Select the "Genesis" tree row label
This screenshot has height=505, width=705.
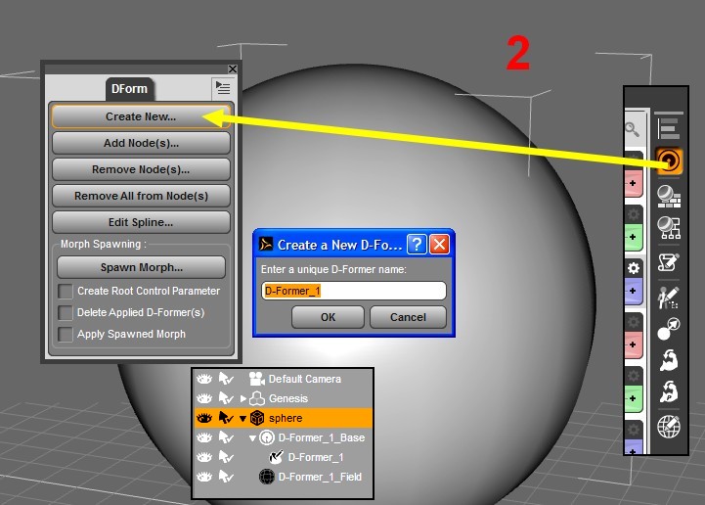288,398
